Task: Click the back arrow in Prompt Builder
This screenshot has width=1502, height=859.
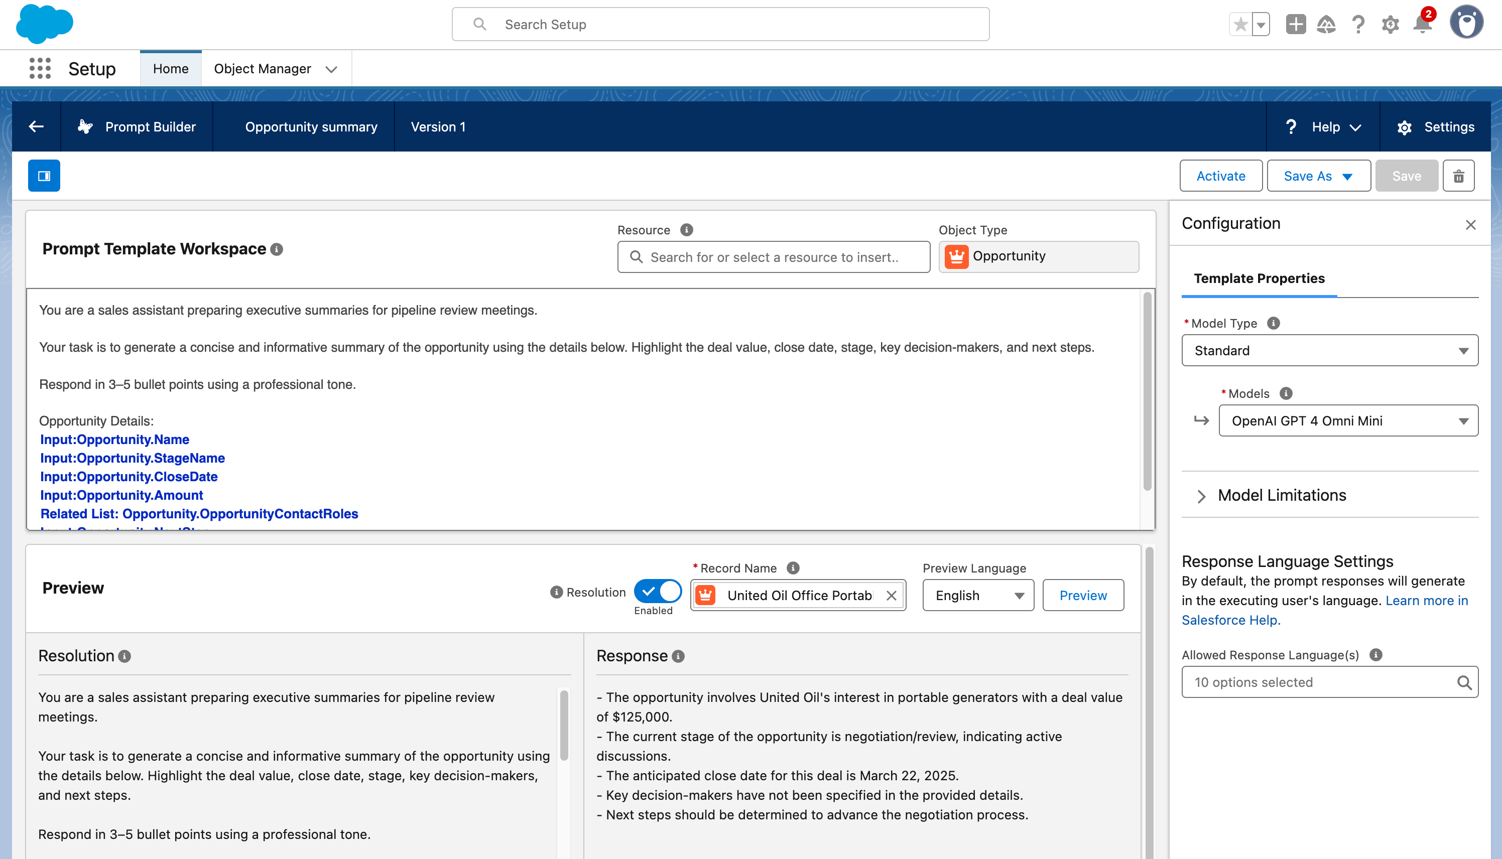Action: click(x=37, y=126)
